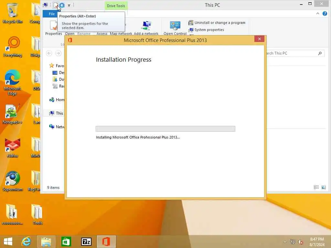
Task: Click the search magnifier icon
Action: coord(320,53)
